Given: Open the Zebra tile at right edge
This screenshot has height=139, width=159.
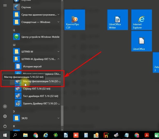Looking at the screenshot, I should click(156, 63).
